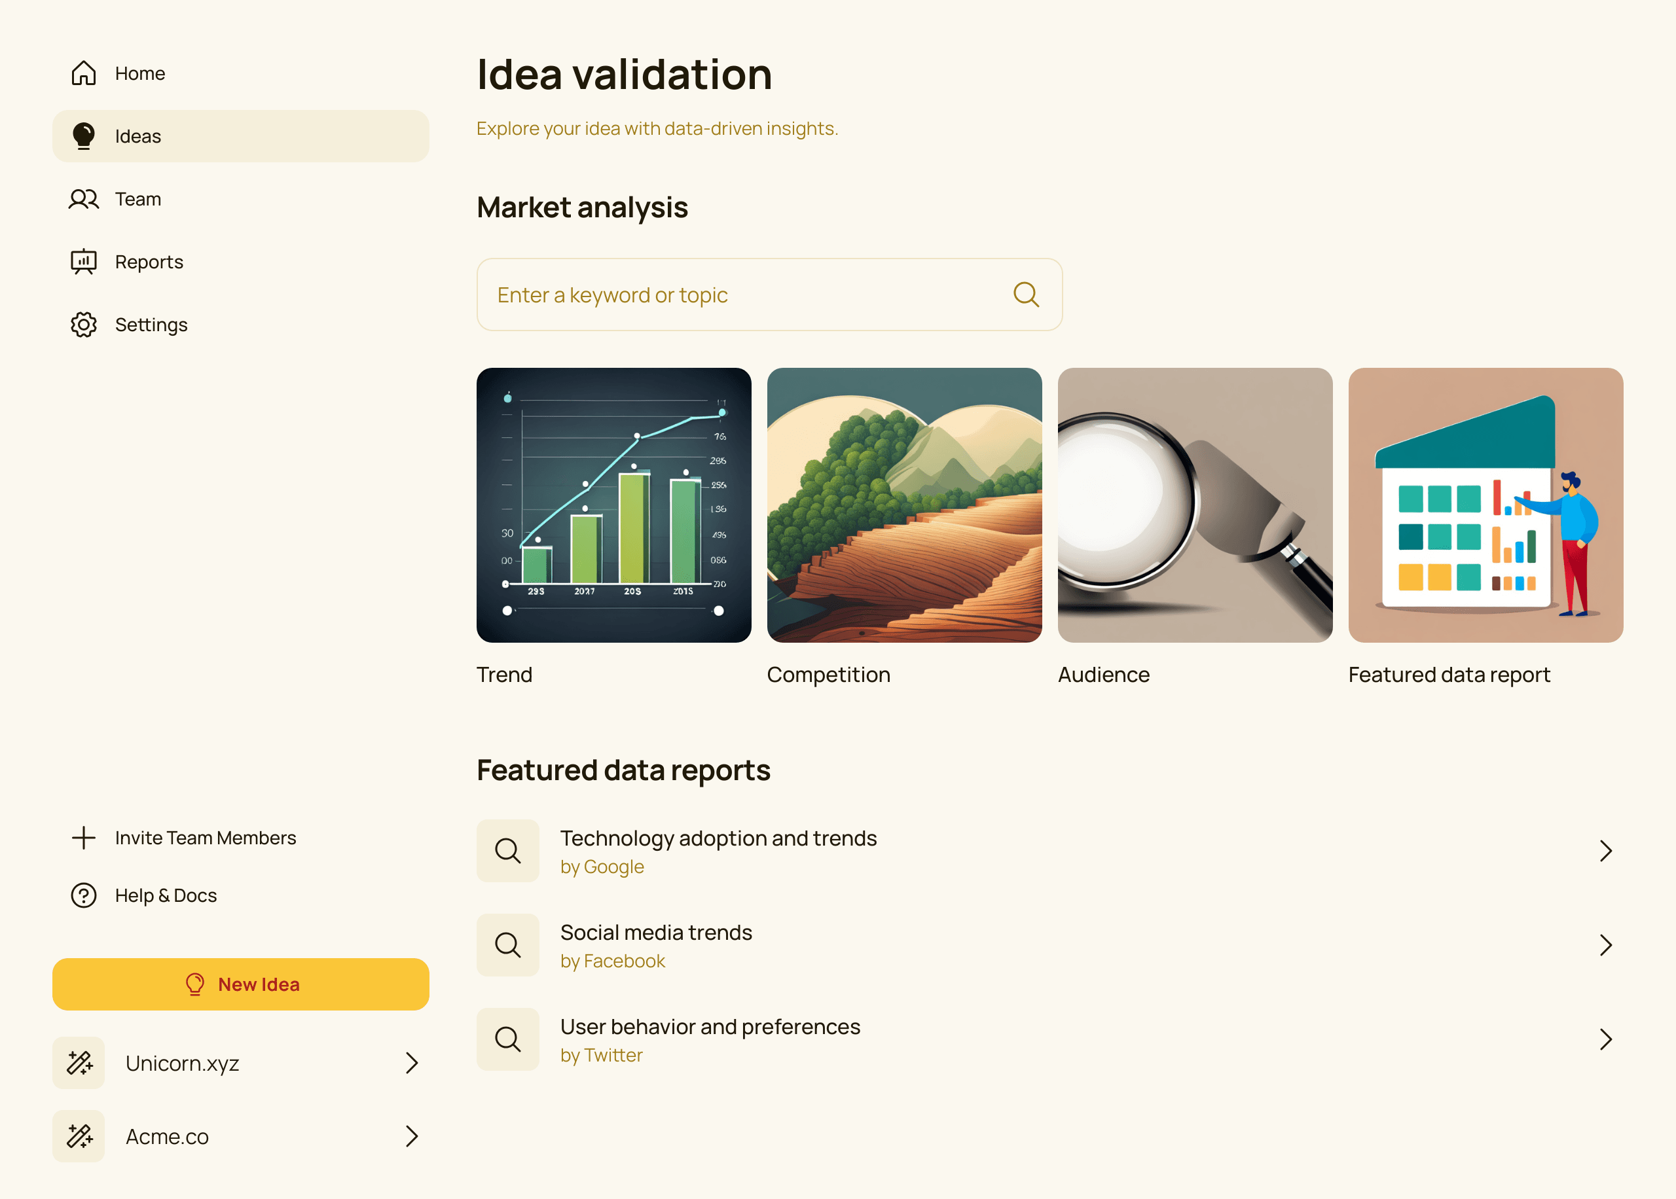Expand the Acme.co chevron arrow
This screenshot has width=1676, height=1199.
tap(412, 1136)
